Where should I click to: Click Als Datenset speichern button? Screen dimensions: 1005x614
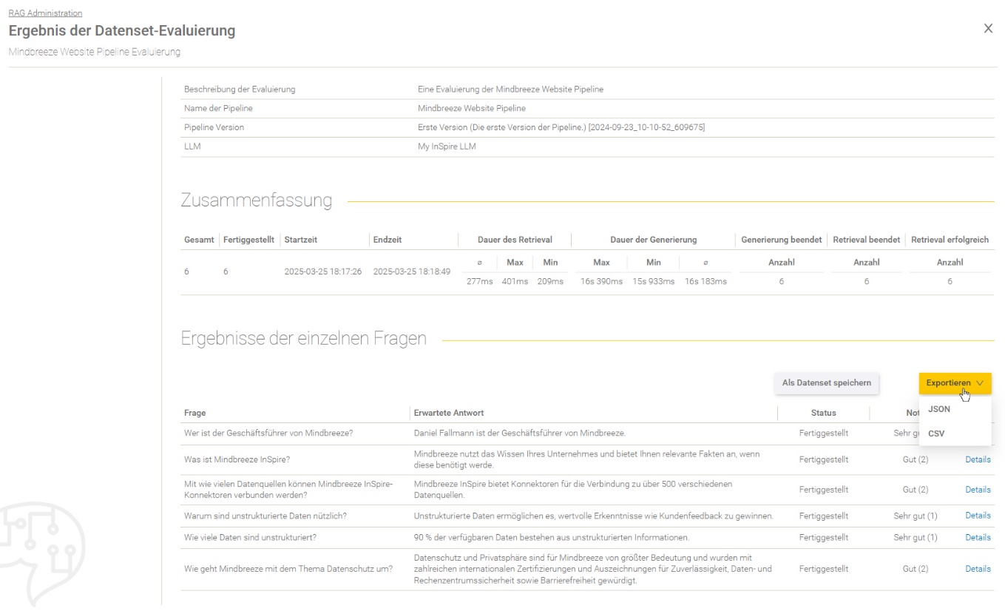[827, 383]
